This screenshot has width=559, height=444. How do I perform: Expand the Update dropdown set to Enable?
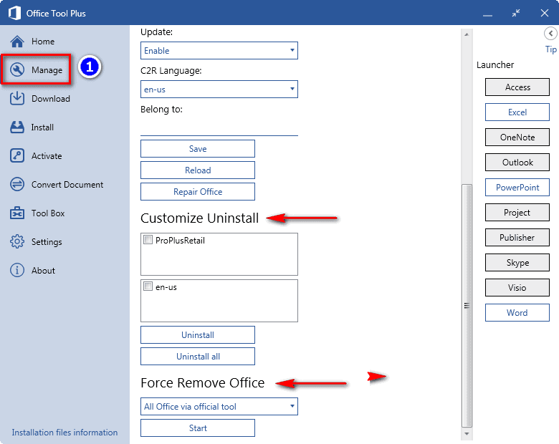point(219,51)
